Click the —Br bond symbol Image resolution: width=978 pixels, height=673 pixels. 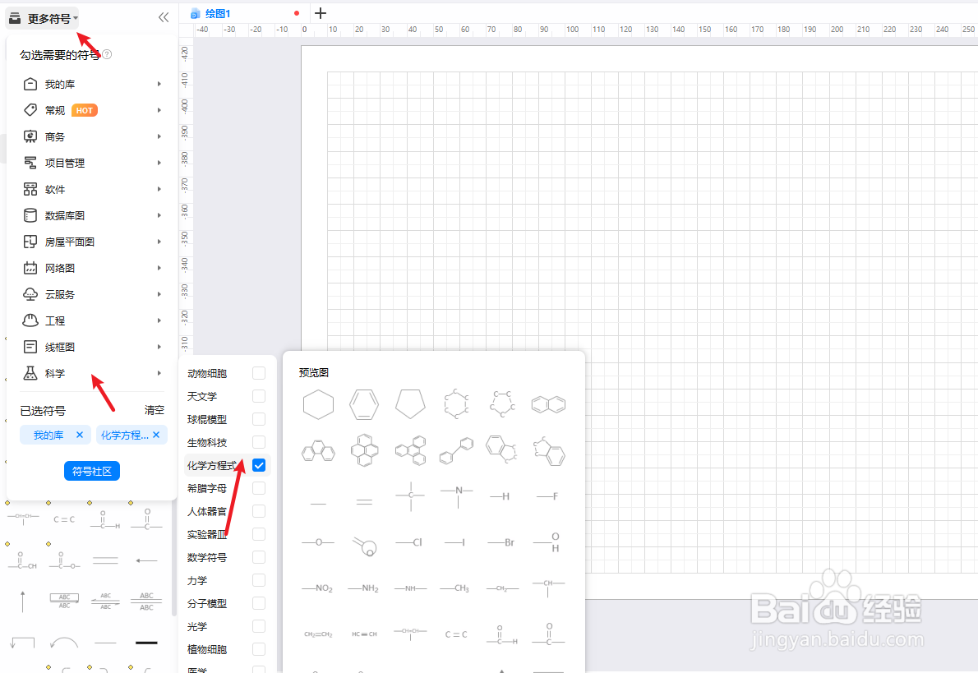[501, 542]
